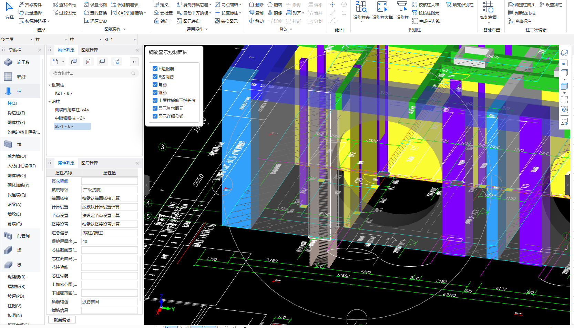Click 批量选择 batch select tool

point(30,13)
